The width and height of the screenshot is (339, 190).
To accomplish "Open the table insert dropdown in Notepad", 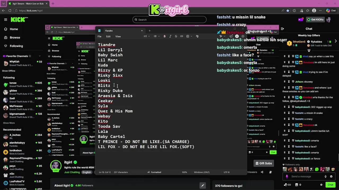I will [189, 36].
